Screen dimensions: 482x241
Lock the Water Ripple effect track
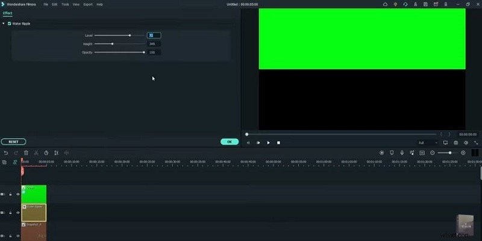[x=10, y=213]
